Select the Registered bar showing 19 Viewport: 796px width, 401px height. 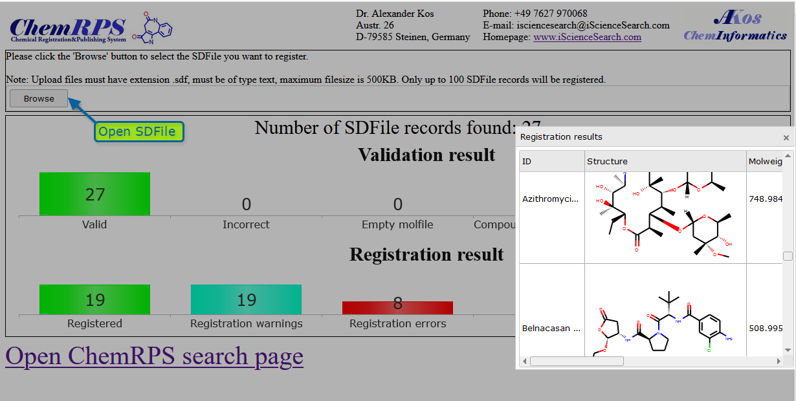point(94,300)
